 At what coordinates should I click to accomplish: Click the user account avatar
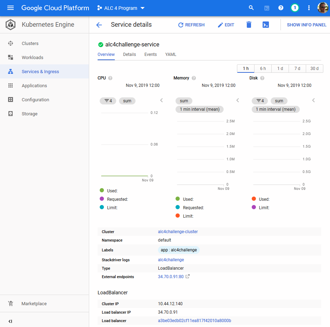tap(323, 8)
